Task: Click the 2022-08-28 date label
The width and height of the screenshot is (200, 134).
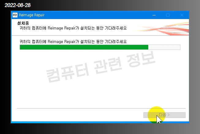Action: coord(17,5)
